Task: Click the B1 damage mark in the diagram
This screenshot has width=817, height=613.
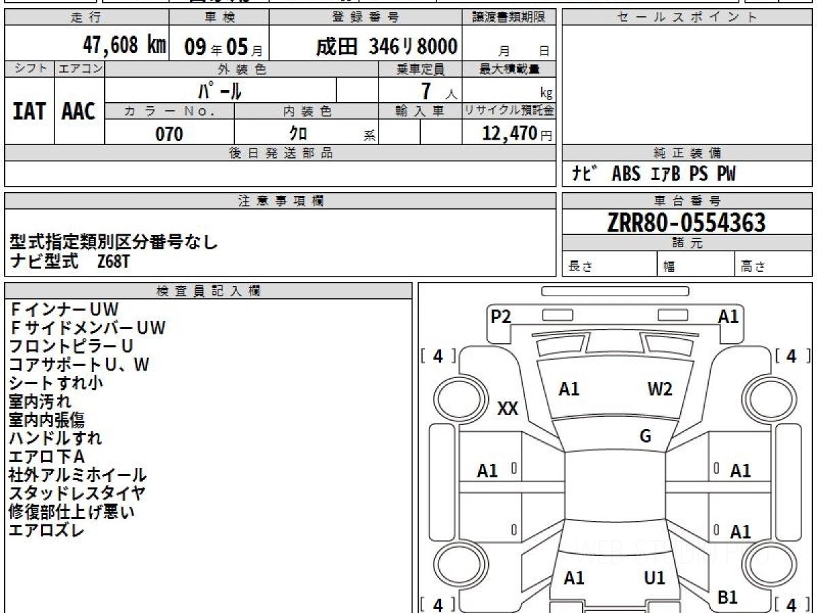Action: point(728,597)
